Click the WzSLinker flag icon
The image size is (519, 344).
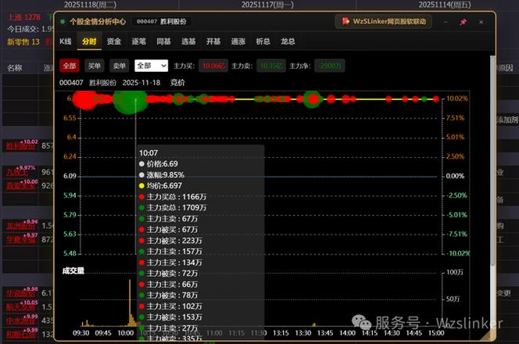click(x=345, y=22)
